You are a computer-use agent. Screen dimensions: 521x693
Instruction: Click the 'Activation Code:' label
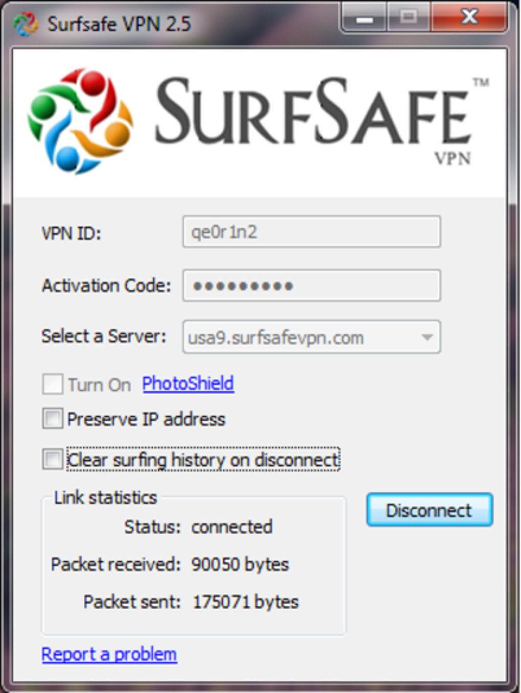[x=106, y=285]
